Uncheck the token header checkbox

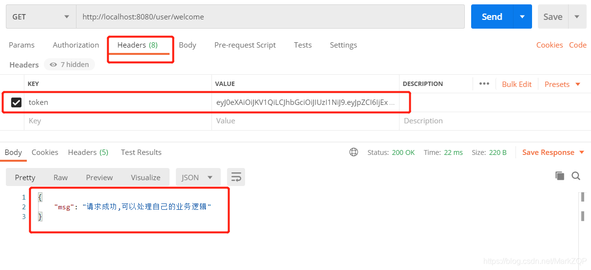(16, 102)
